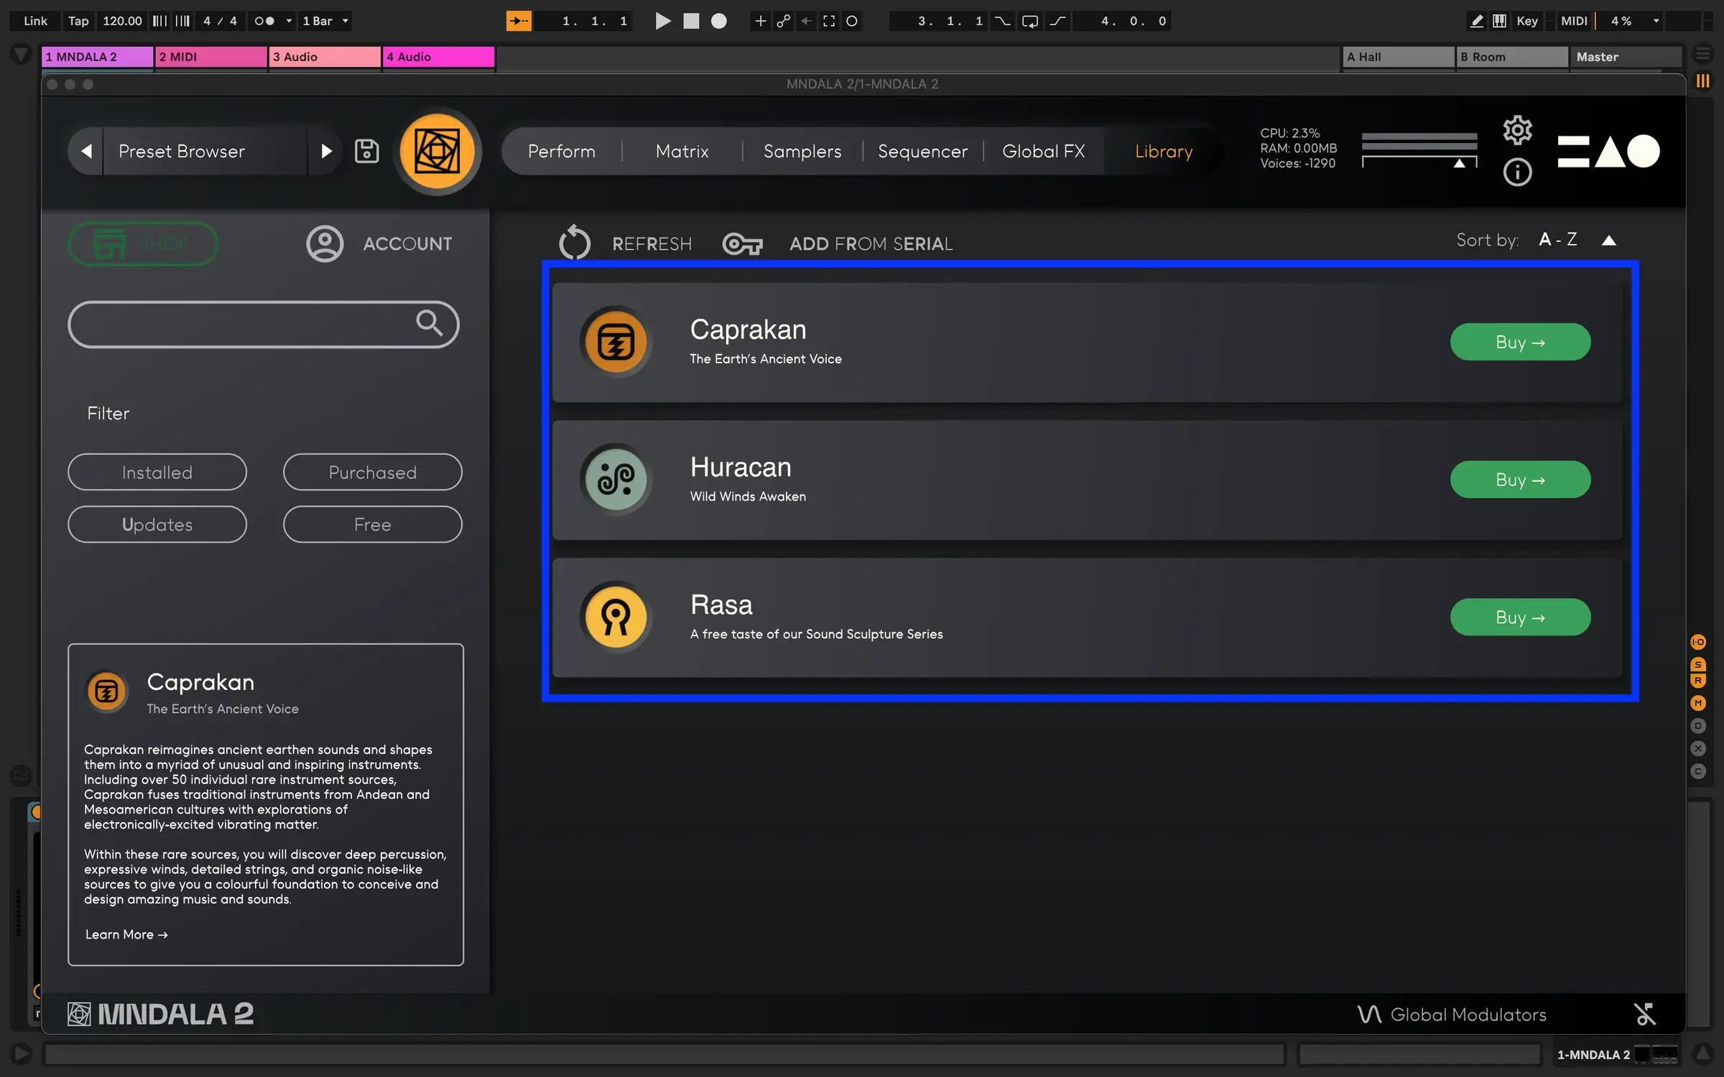Screen dimensions: 1724x1077
Task: Select the Library tab
Action: pyautogui.click(x=1164, y=151)
